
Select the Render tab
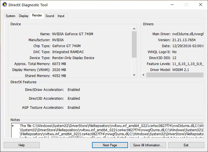pyautogui.click(x=37, y=15)
